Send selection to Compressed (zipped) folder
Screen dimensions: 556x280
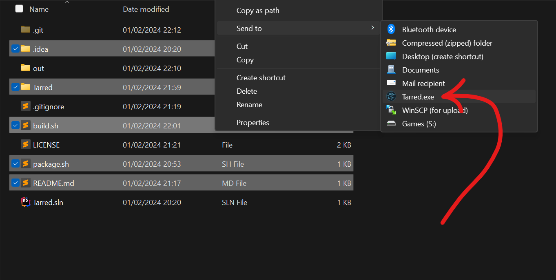[x=447, y=43]
